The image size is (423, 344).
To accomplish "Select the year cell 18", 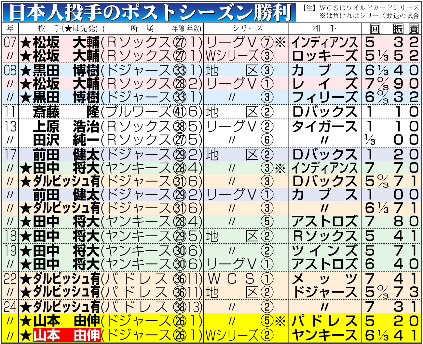I will [x=10, y=236].
